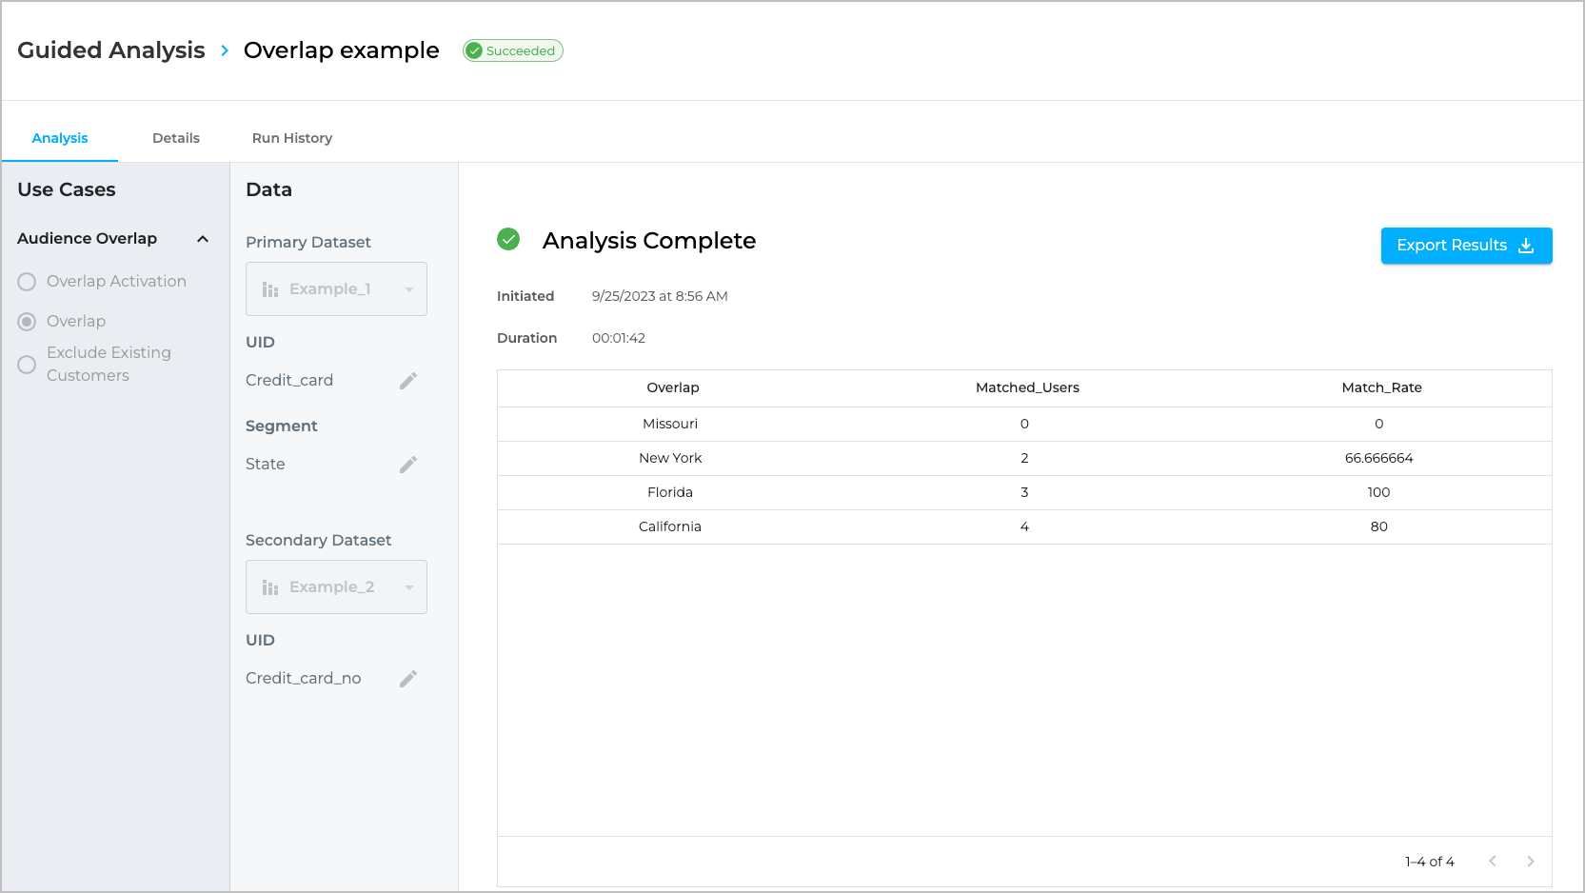Image resolution: width=1585 pixels, height=893 pixels.
Task: Edit the Credit_card_no UID pencil icon
Action: click(x=408, y=679)
